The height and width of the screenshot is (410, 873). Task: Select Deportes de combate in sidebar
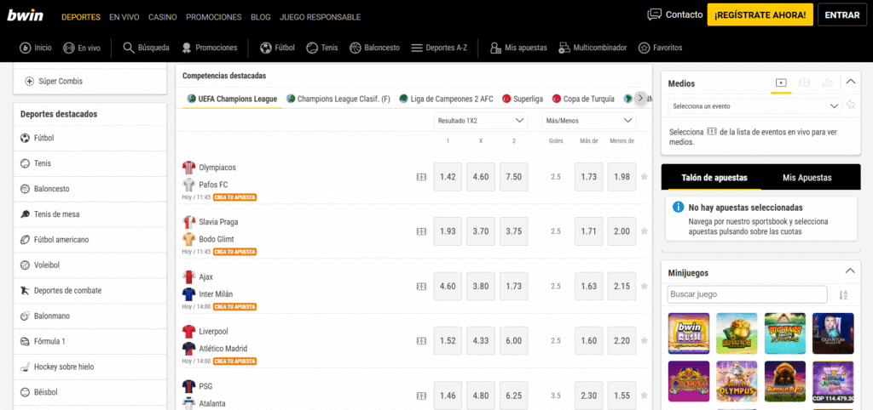pyautogui.click(x=90, y=290)
